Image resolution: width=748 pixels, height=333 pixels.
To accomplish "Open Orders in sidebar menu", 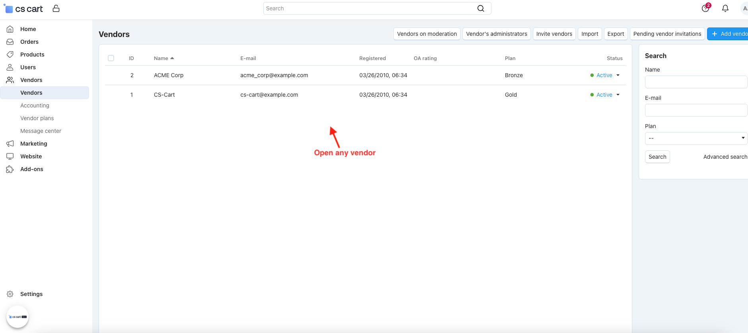I will tap(29, 42).
